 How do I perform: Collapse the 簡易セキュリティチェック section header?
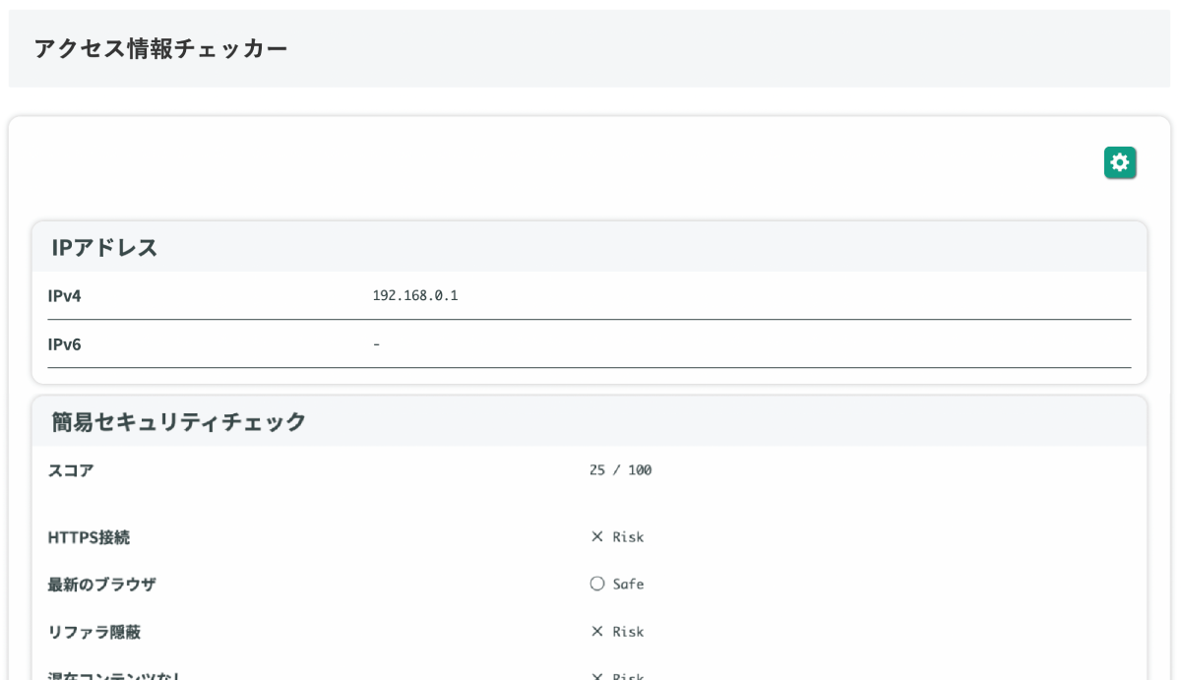177,421
